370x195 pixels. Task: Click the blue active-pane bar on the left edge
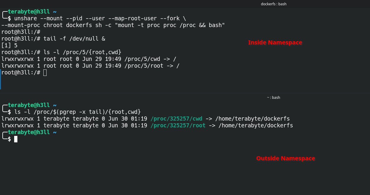click(0, 79)
